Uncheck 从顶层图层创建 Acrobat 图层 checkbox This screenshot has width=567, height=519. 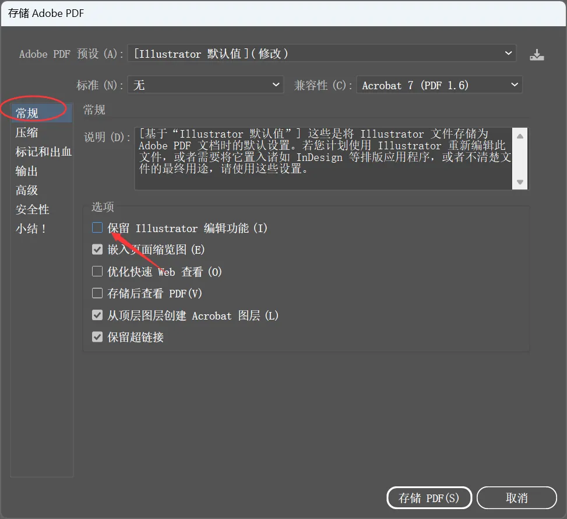click(97, 315)
